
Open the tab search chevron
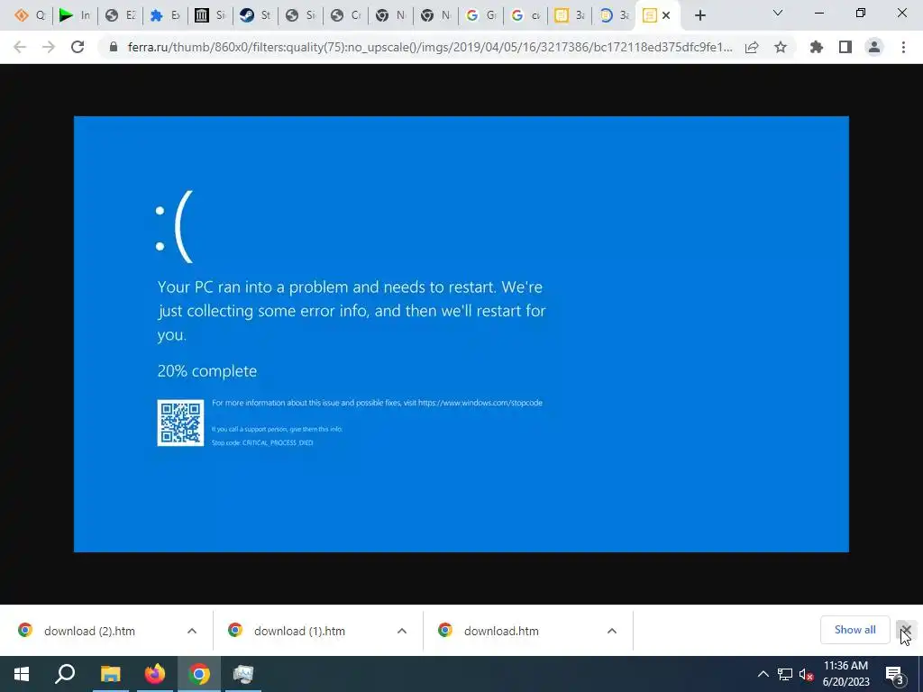[x=778, y=13]
